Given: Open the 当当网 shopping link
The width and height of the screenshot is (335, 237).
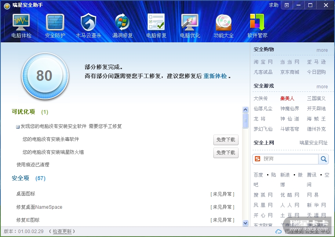Looking at the screenshot, I should point(290,62).
